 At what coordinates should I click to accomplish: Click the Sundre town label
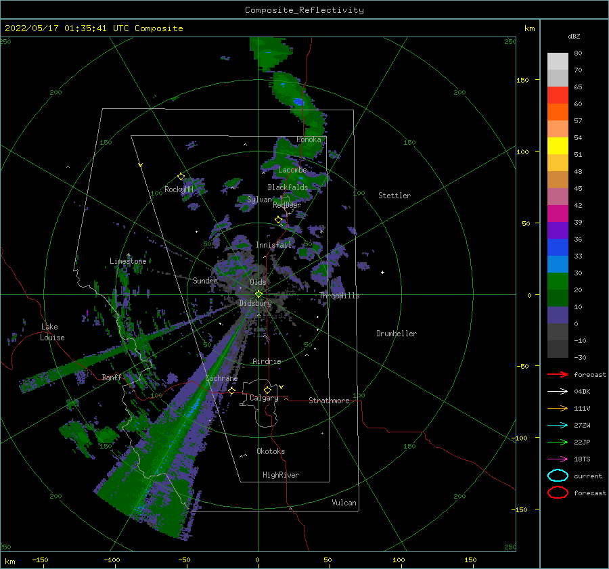pos(205,280)
